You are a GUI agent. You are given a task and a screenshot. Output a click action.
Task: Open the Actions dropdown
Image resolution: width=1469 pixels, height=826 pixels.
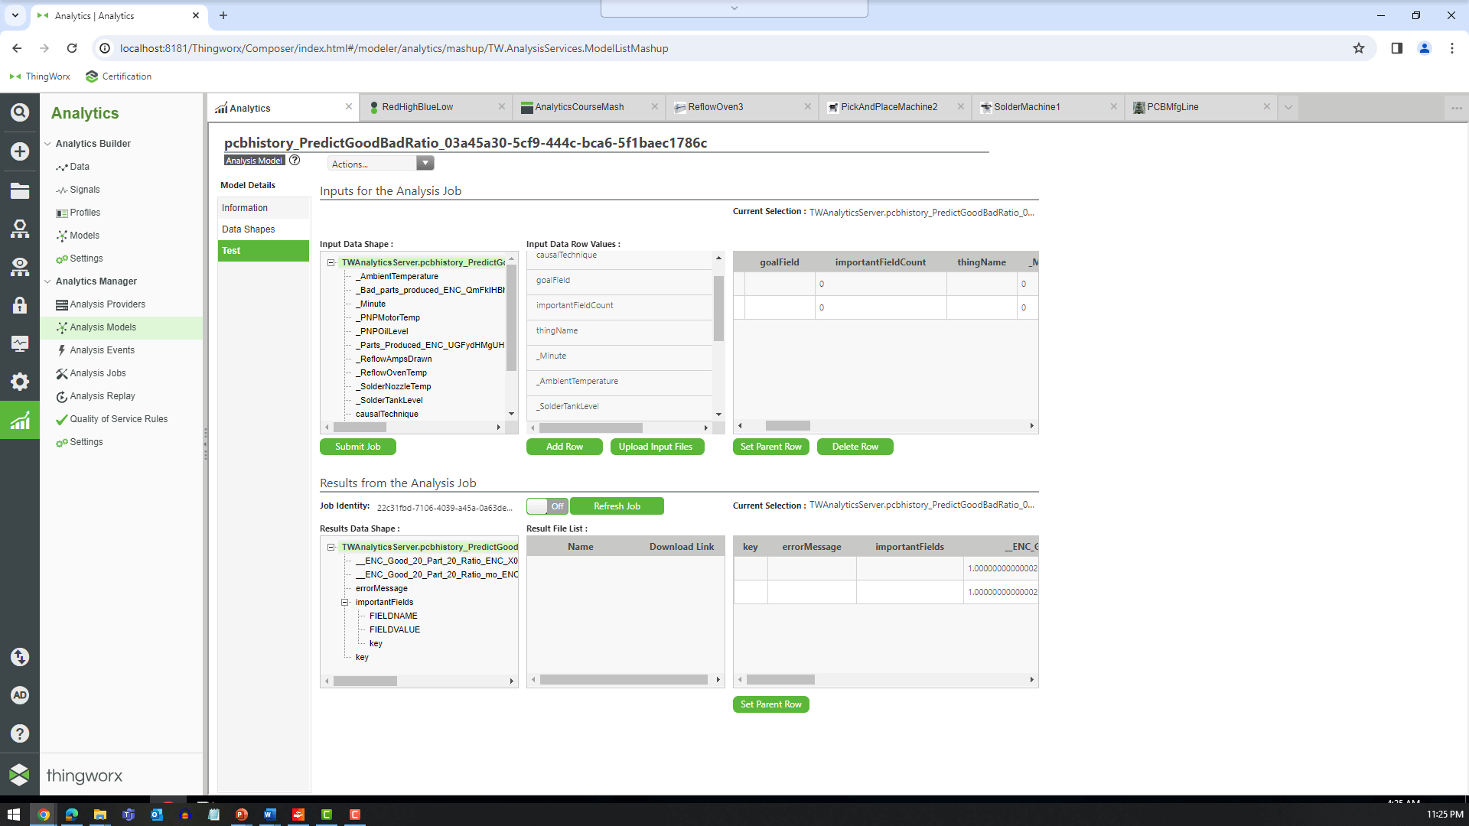coord(380,164)
